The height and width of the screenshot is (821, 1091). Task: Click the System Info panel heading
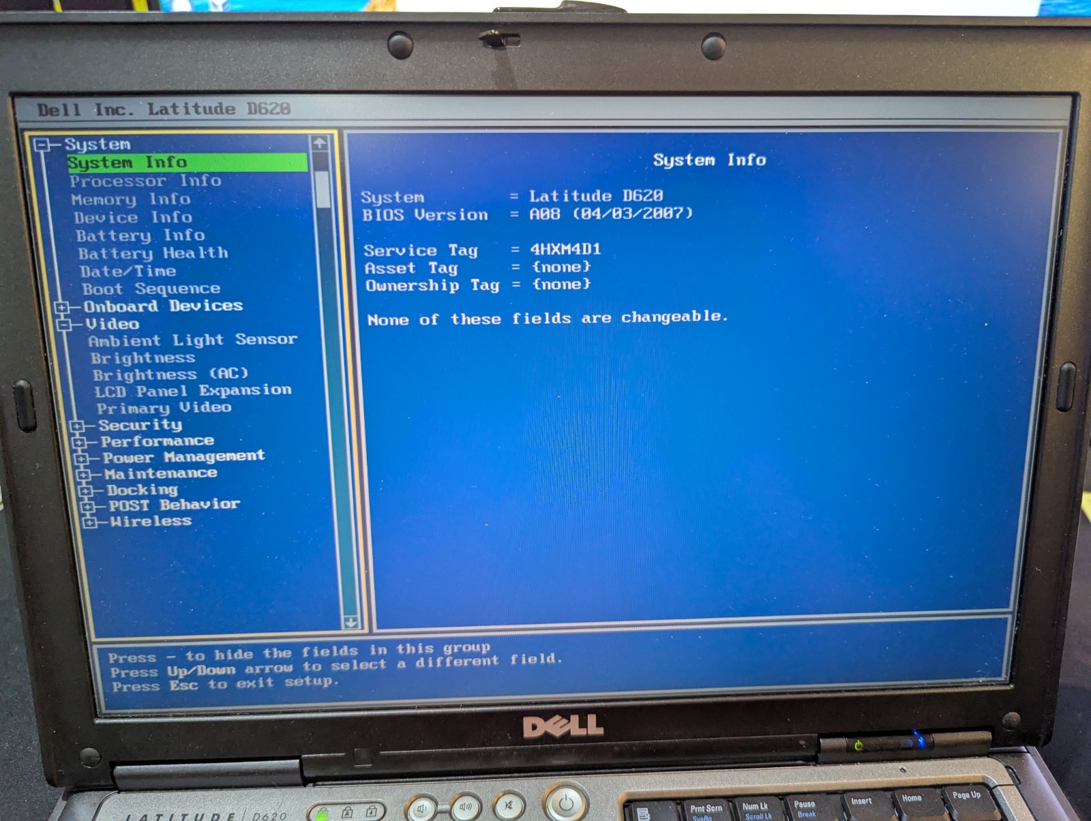[x=710, y=160]
